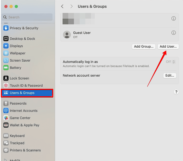The image size is (183, 161).
Task: Click the Search field
Action: 27,17
